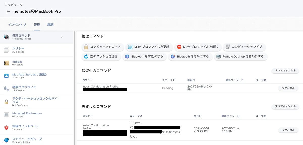Click the lock icon for コンピュータをロック
This screenshot has height=145, width=303.
pos(86,47)
